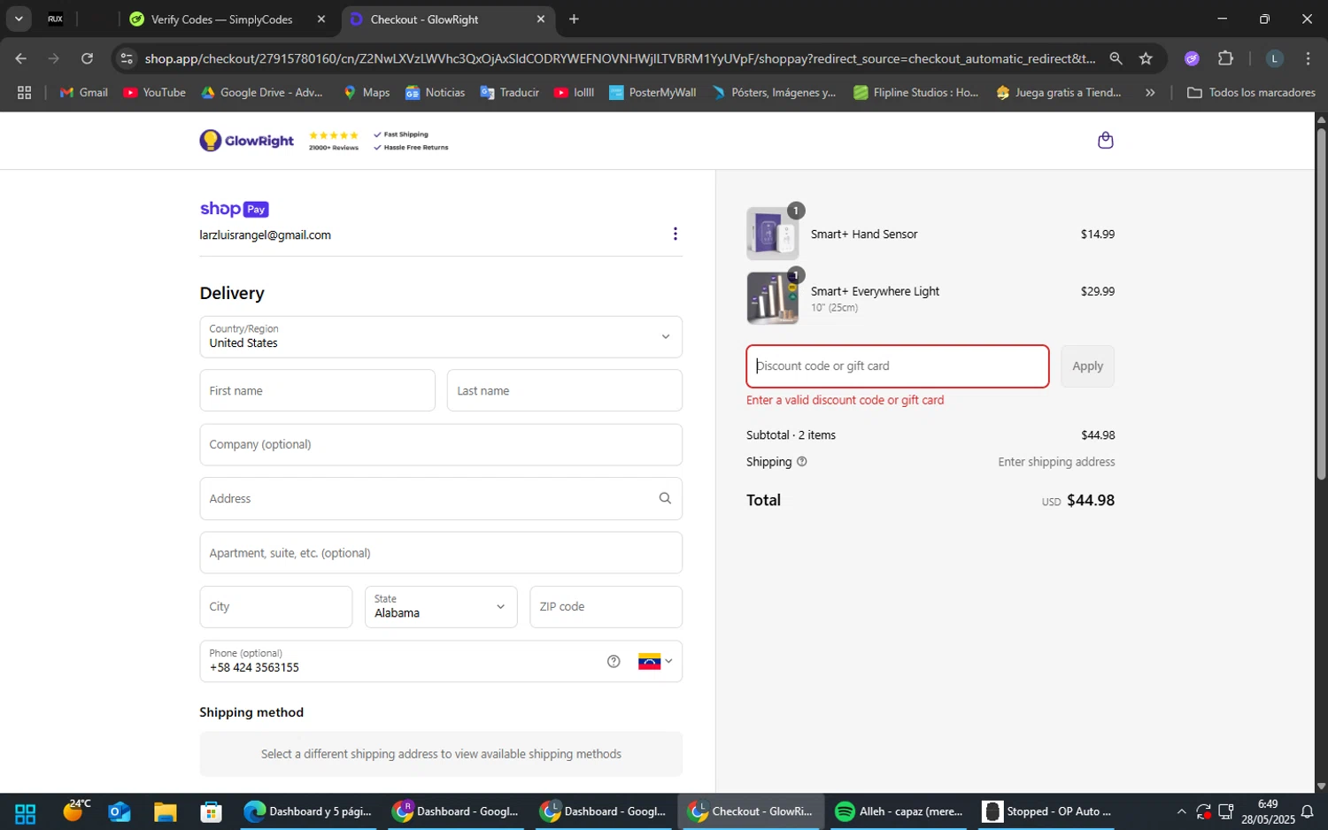
Task: Open the Google Drive bookmark
Action: (x=262, y=92)
